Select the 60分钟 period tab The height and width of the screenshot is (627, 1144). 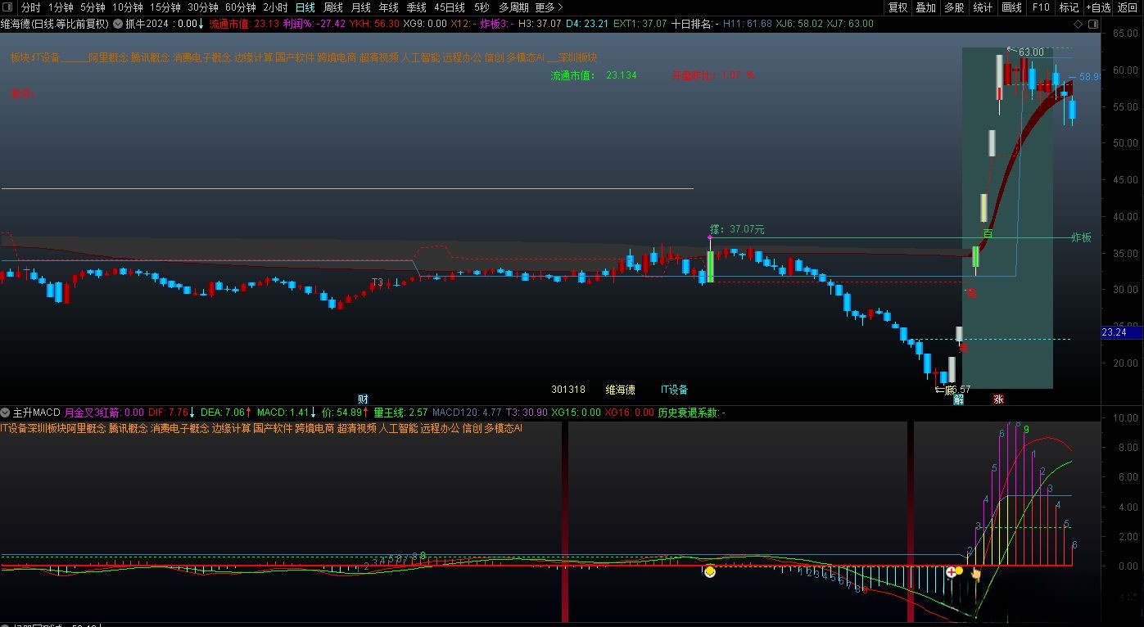coord(241,7)
